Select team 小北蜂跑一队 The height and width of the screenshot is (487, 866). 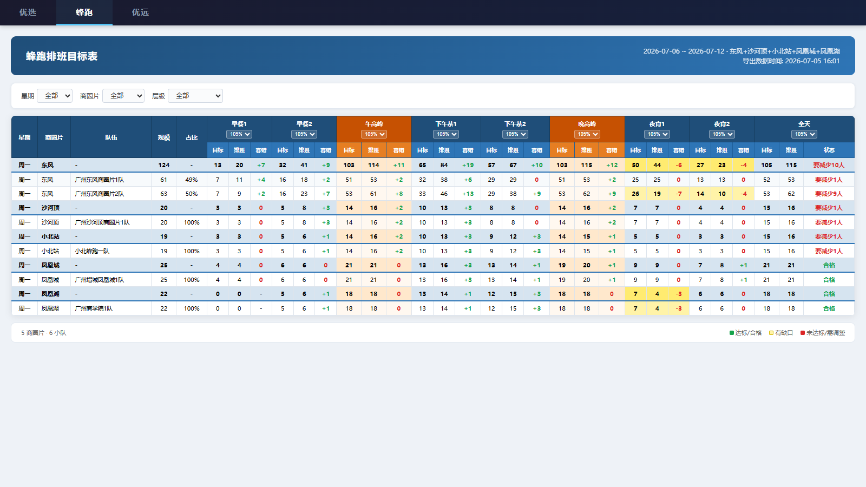point(92,251)
